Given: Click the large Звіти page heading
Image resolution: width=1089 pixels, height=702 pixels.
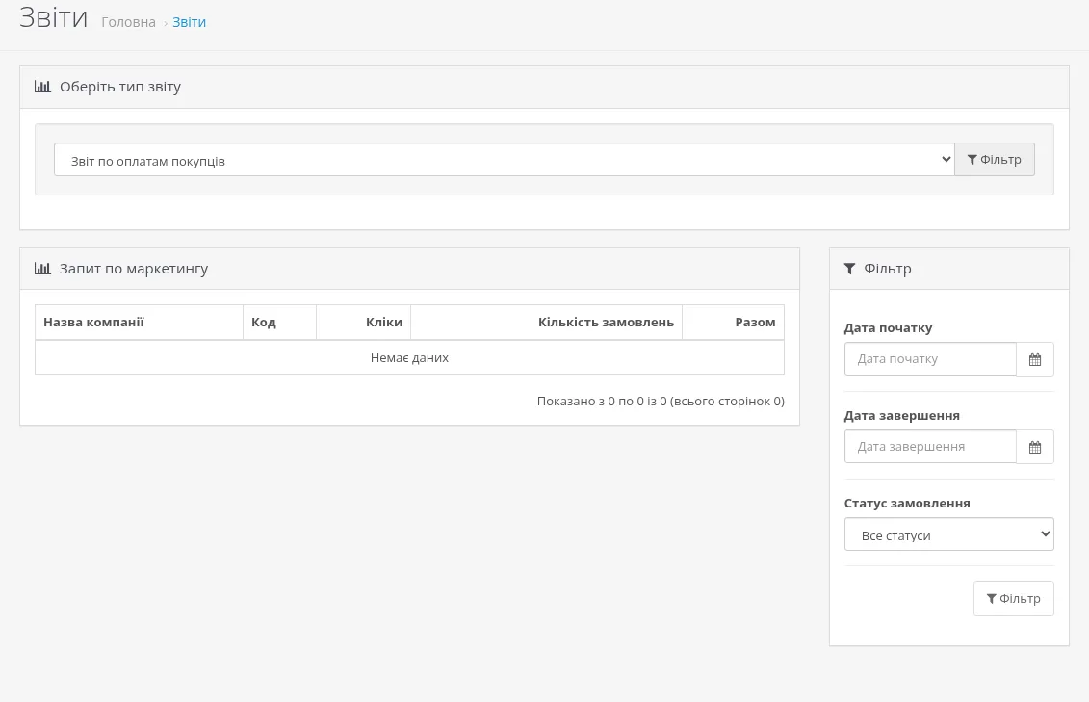Looking at the screenshot, I should coord(54,17).
